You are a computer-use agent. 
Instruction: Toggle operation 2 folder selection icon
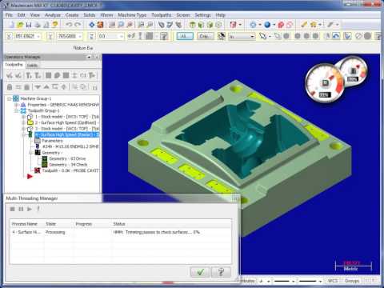(x=30, y=122)
